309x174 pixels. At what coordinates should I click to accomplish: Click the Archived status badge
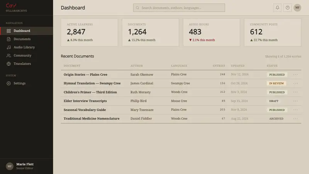[276, 119]
